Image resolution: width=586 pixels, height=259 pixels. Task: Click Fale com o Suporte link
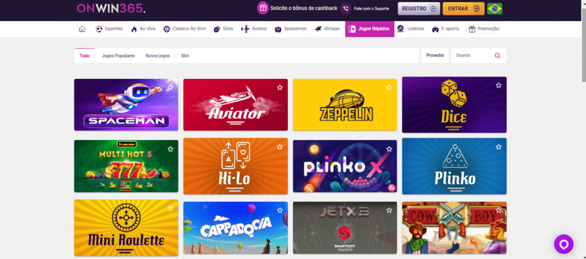[371, 8]
